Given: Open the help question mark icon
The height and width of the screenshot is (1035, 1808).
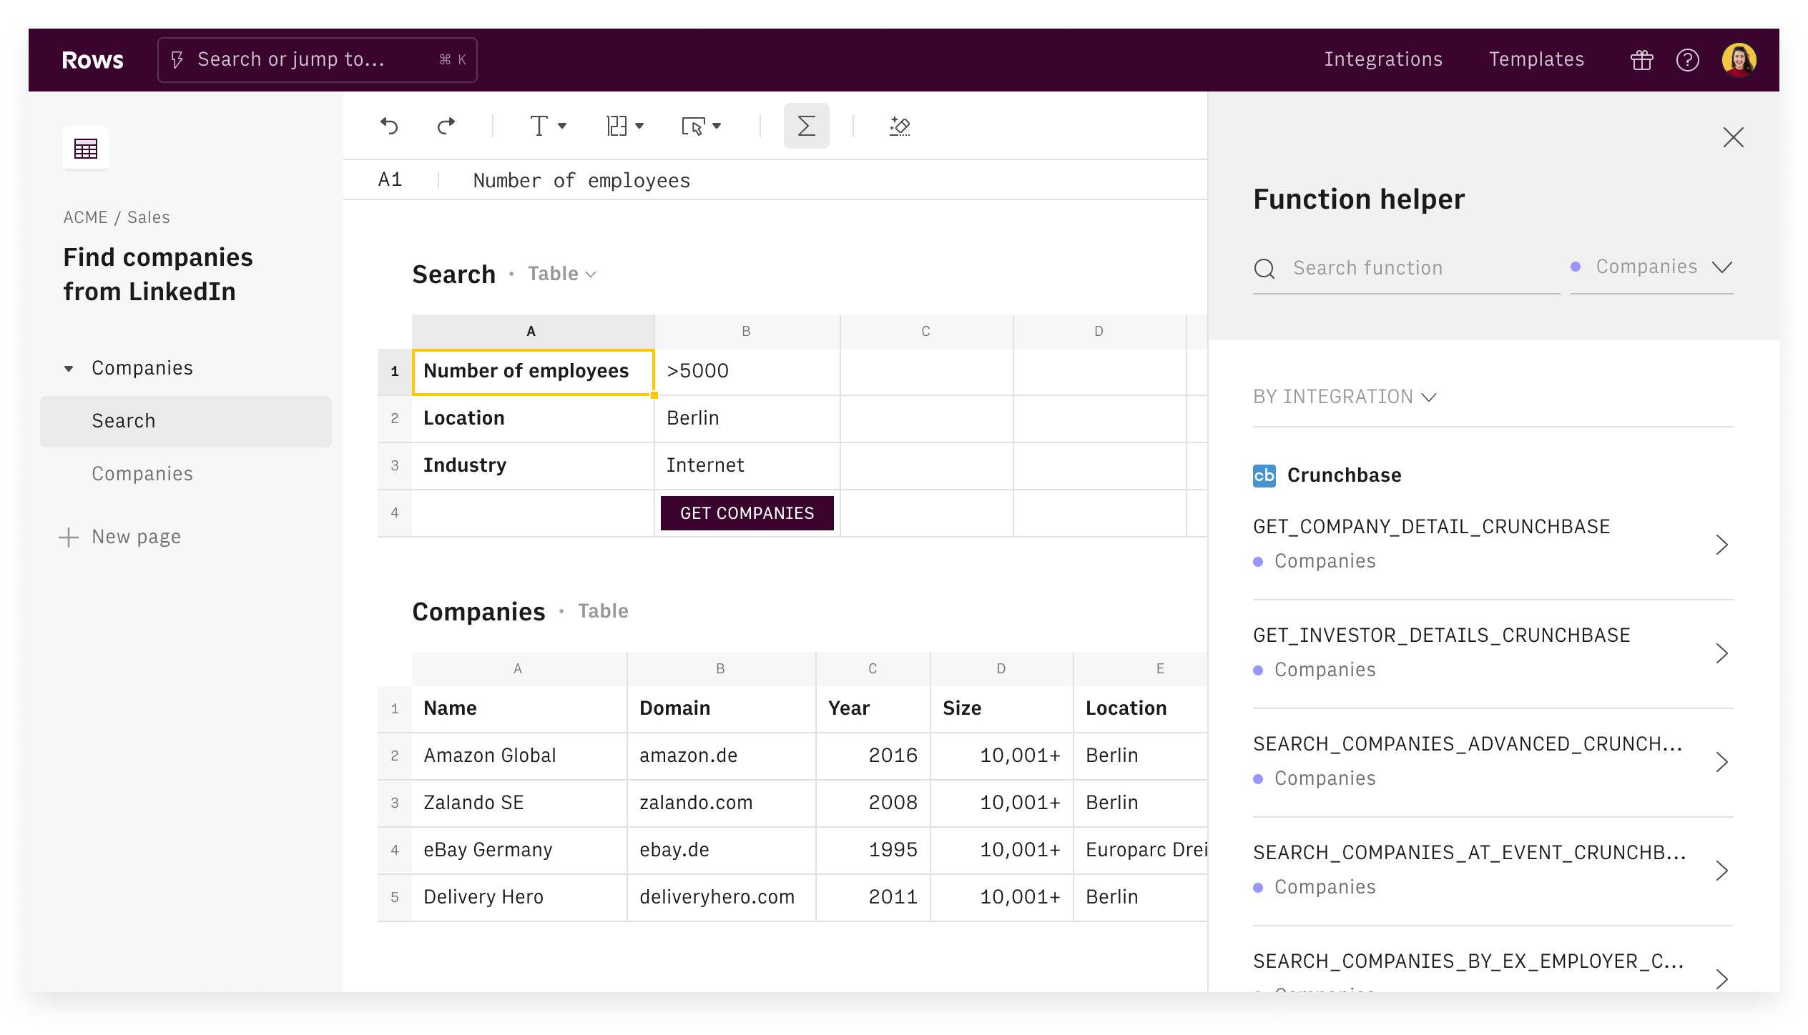Looking at the screenshot, I should [x=1688, y=60].
